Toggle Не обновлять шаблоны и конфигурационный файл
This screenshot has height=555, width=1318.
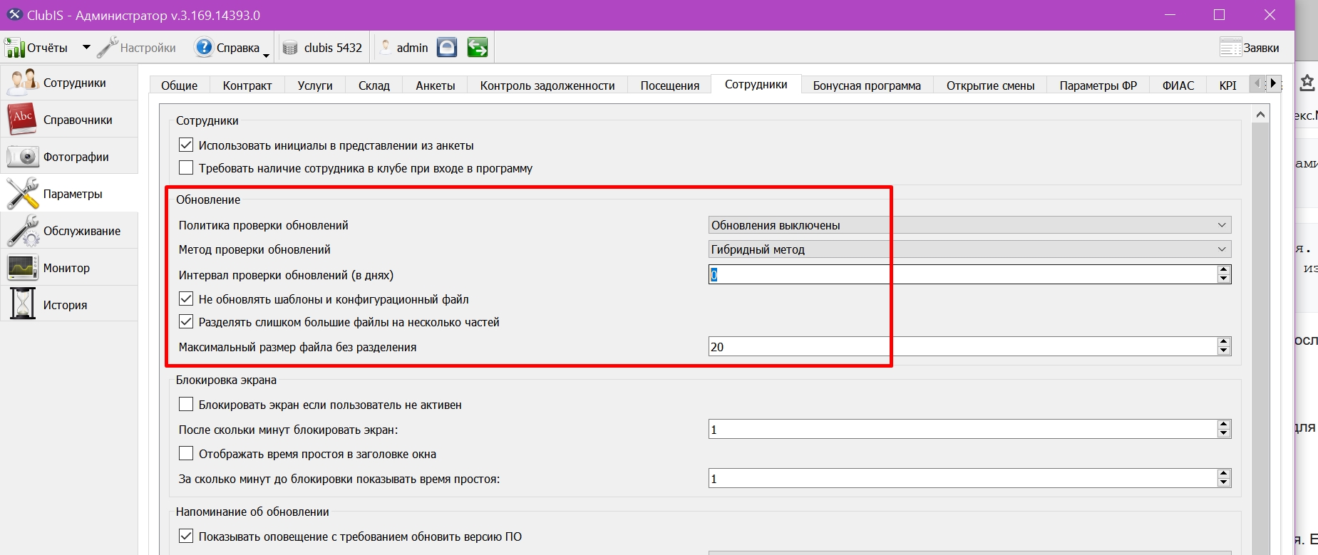(186, 299)
